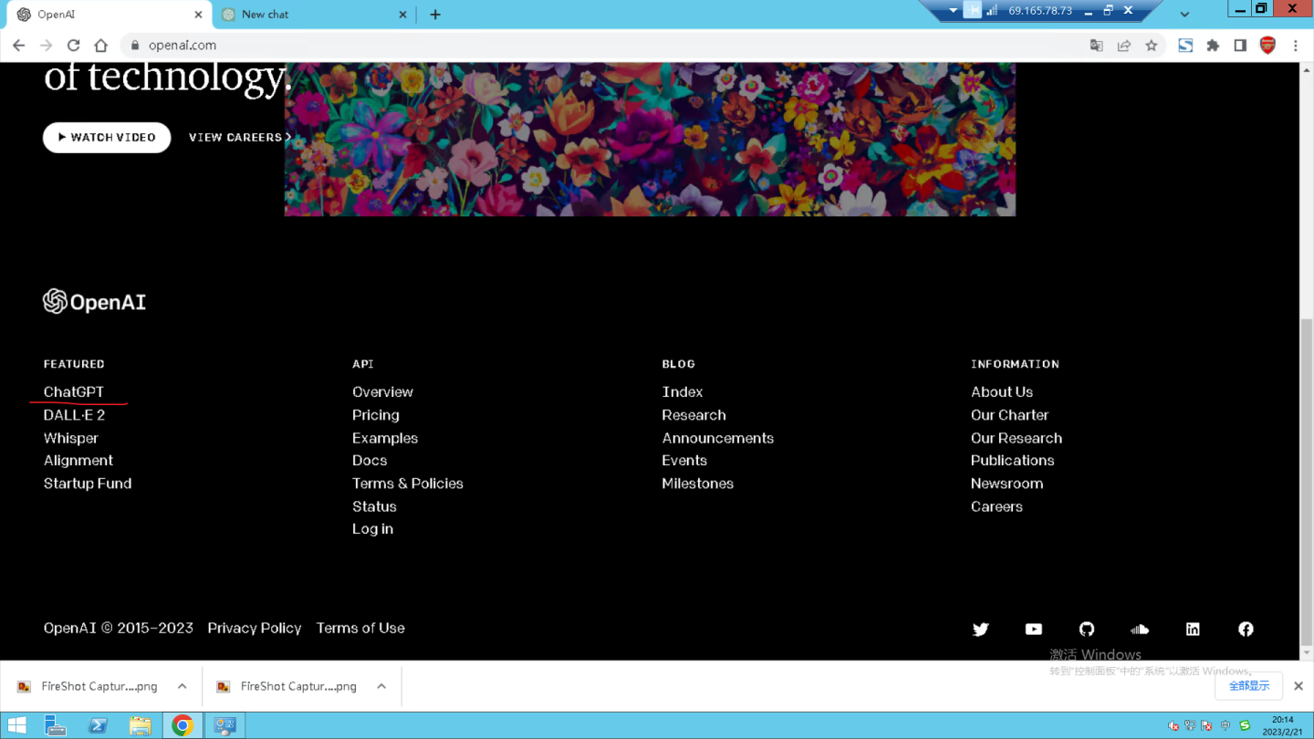Open API Examples link
The height and width of the screenshot is (739, 1314).
[385, 438]
